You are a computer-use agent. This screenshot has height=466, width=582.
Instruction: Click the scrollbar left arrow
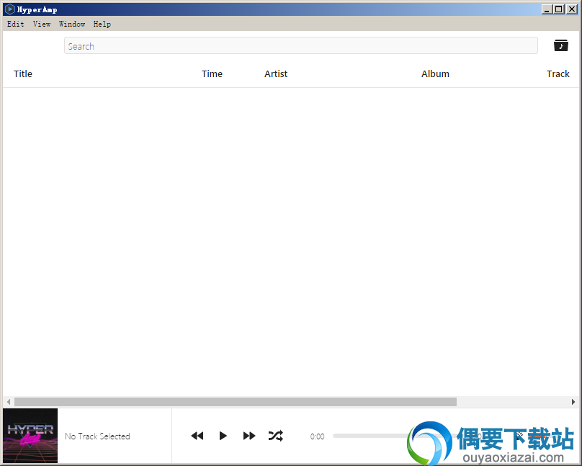(9, 402)
